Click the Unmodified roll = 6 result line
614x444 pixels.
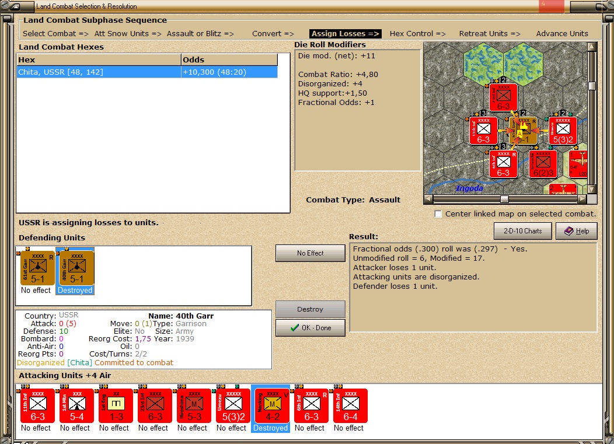418,258
